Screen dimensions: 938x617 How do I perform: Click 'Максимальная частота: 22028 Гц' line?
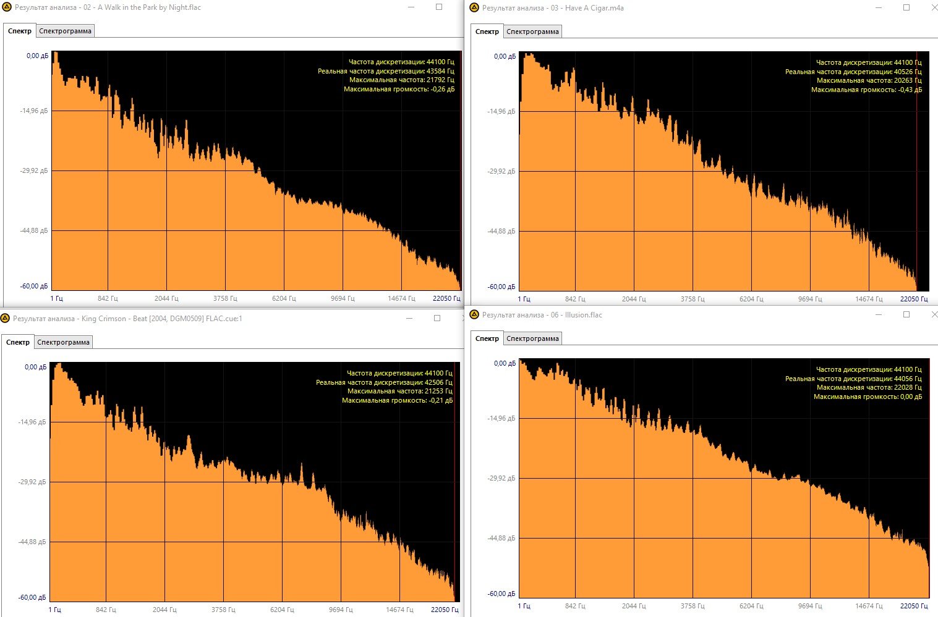click(869, 387)
